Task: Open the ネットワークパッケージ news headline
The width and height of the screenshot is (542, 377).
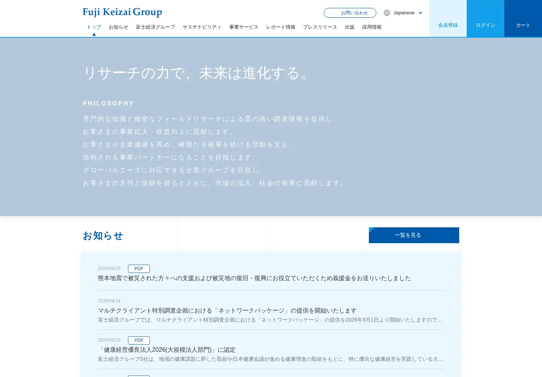Action: click(x=227, y=311)
